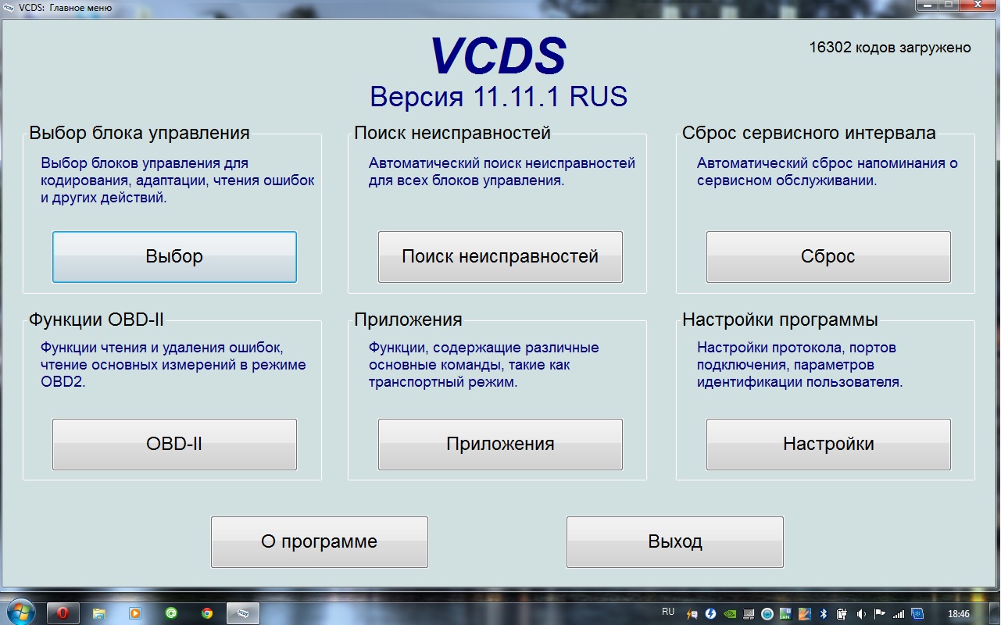Screen dimensions: 1001x625
Task: Open Windows Explorer folder taskbar icon
Action: tap(98, 613)
